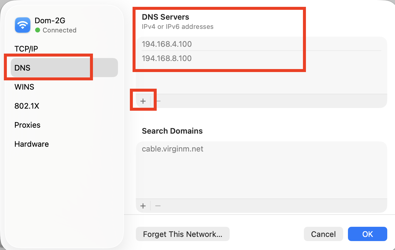The height and width of the screenshot is (250, 395).
Task: Open the TCP/IP settings section
Action: click(x=27, y=49)
